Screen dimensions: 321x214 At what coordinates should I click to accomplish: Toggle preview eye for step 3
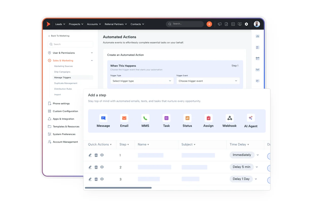[102, 179]
